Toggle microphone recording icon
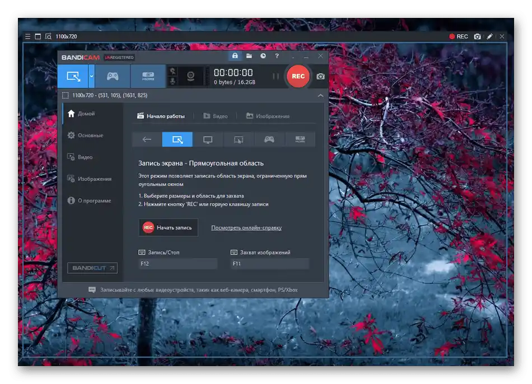This screenshot has height=384, width=532. pos(172,81)
